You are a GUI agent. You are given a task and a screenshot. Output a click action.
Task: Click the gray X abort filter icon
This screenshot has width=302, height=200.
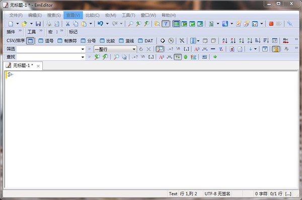pyautogui.click(x=148, y=49)
